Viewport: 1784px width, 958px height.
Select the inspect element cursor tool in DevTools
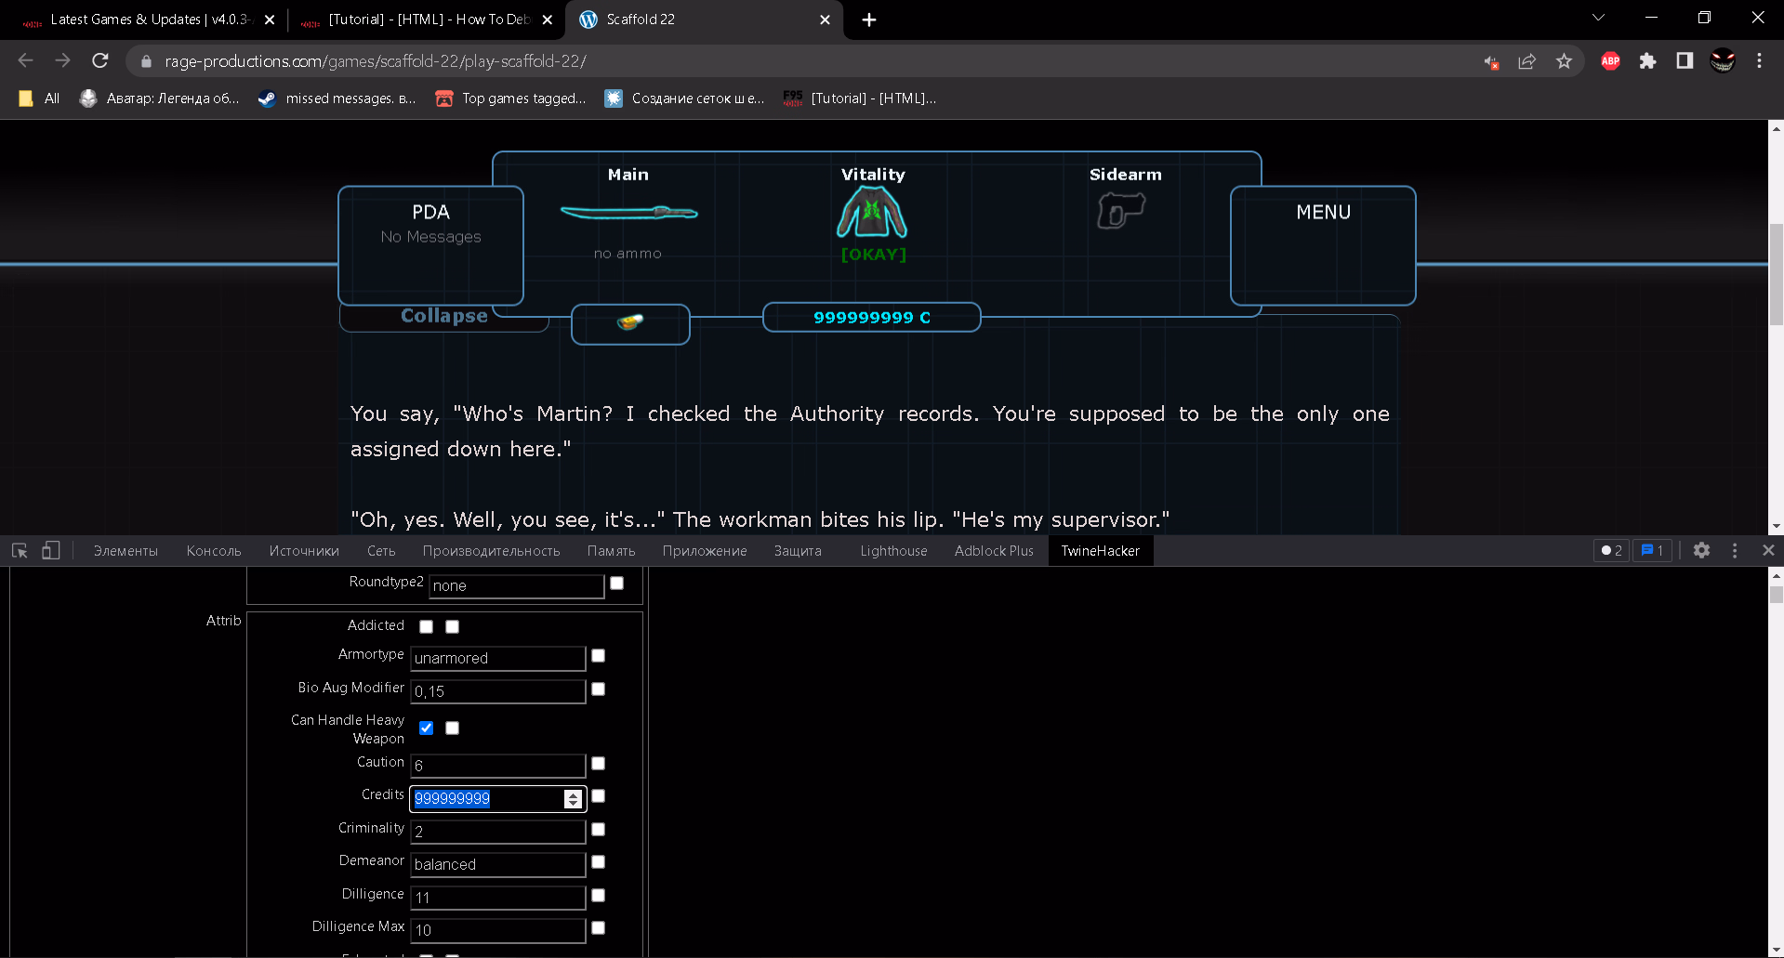coord(19,550)
